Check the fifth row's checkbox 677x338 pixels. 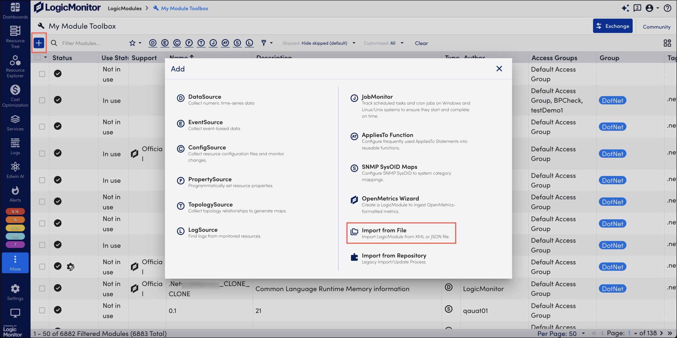(42, 180)
